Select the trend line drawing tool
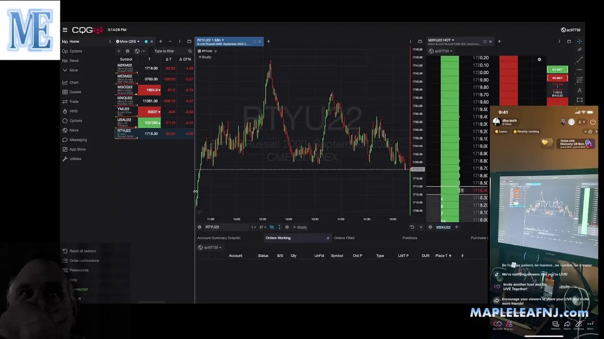 point(579,60)
